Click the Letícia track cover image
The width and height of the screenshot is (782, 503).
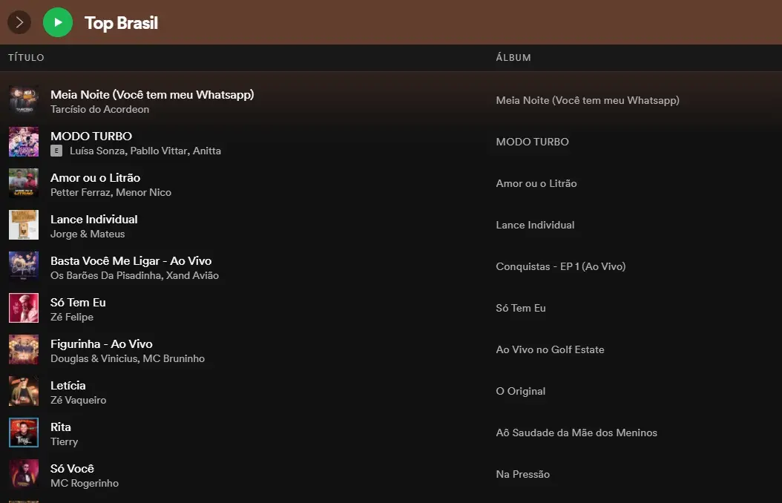tap(24, 391)
